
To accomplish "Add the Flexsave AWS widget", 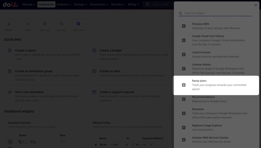I will 184,26.
